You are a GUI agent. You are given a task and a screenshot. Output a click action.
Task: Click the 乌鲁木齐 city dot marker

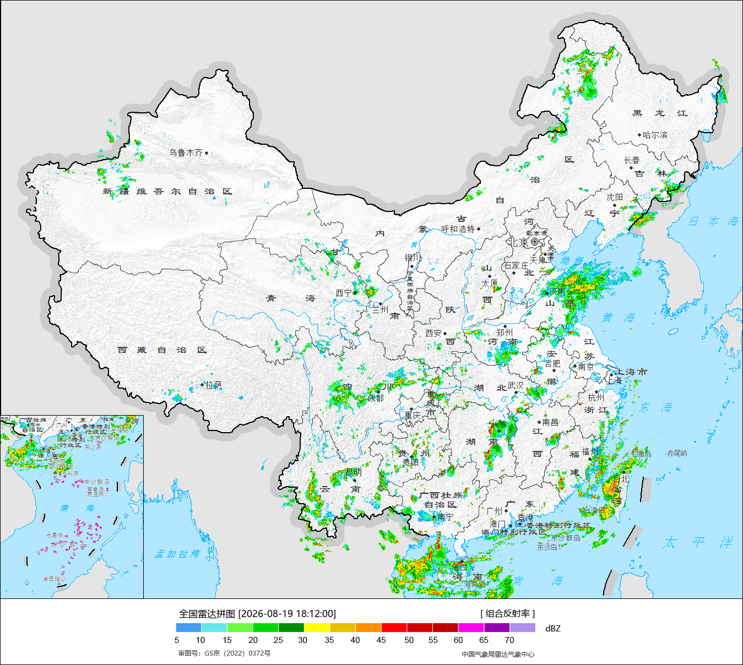coord(207,153)
